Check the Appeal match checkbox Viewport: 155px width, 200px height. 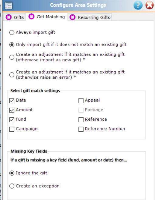[81, 101]
